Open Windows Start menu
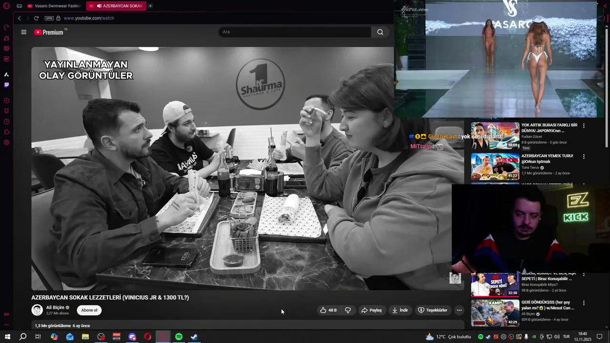Viewport: 610px width, 343px height. tap(8, 337)
